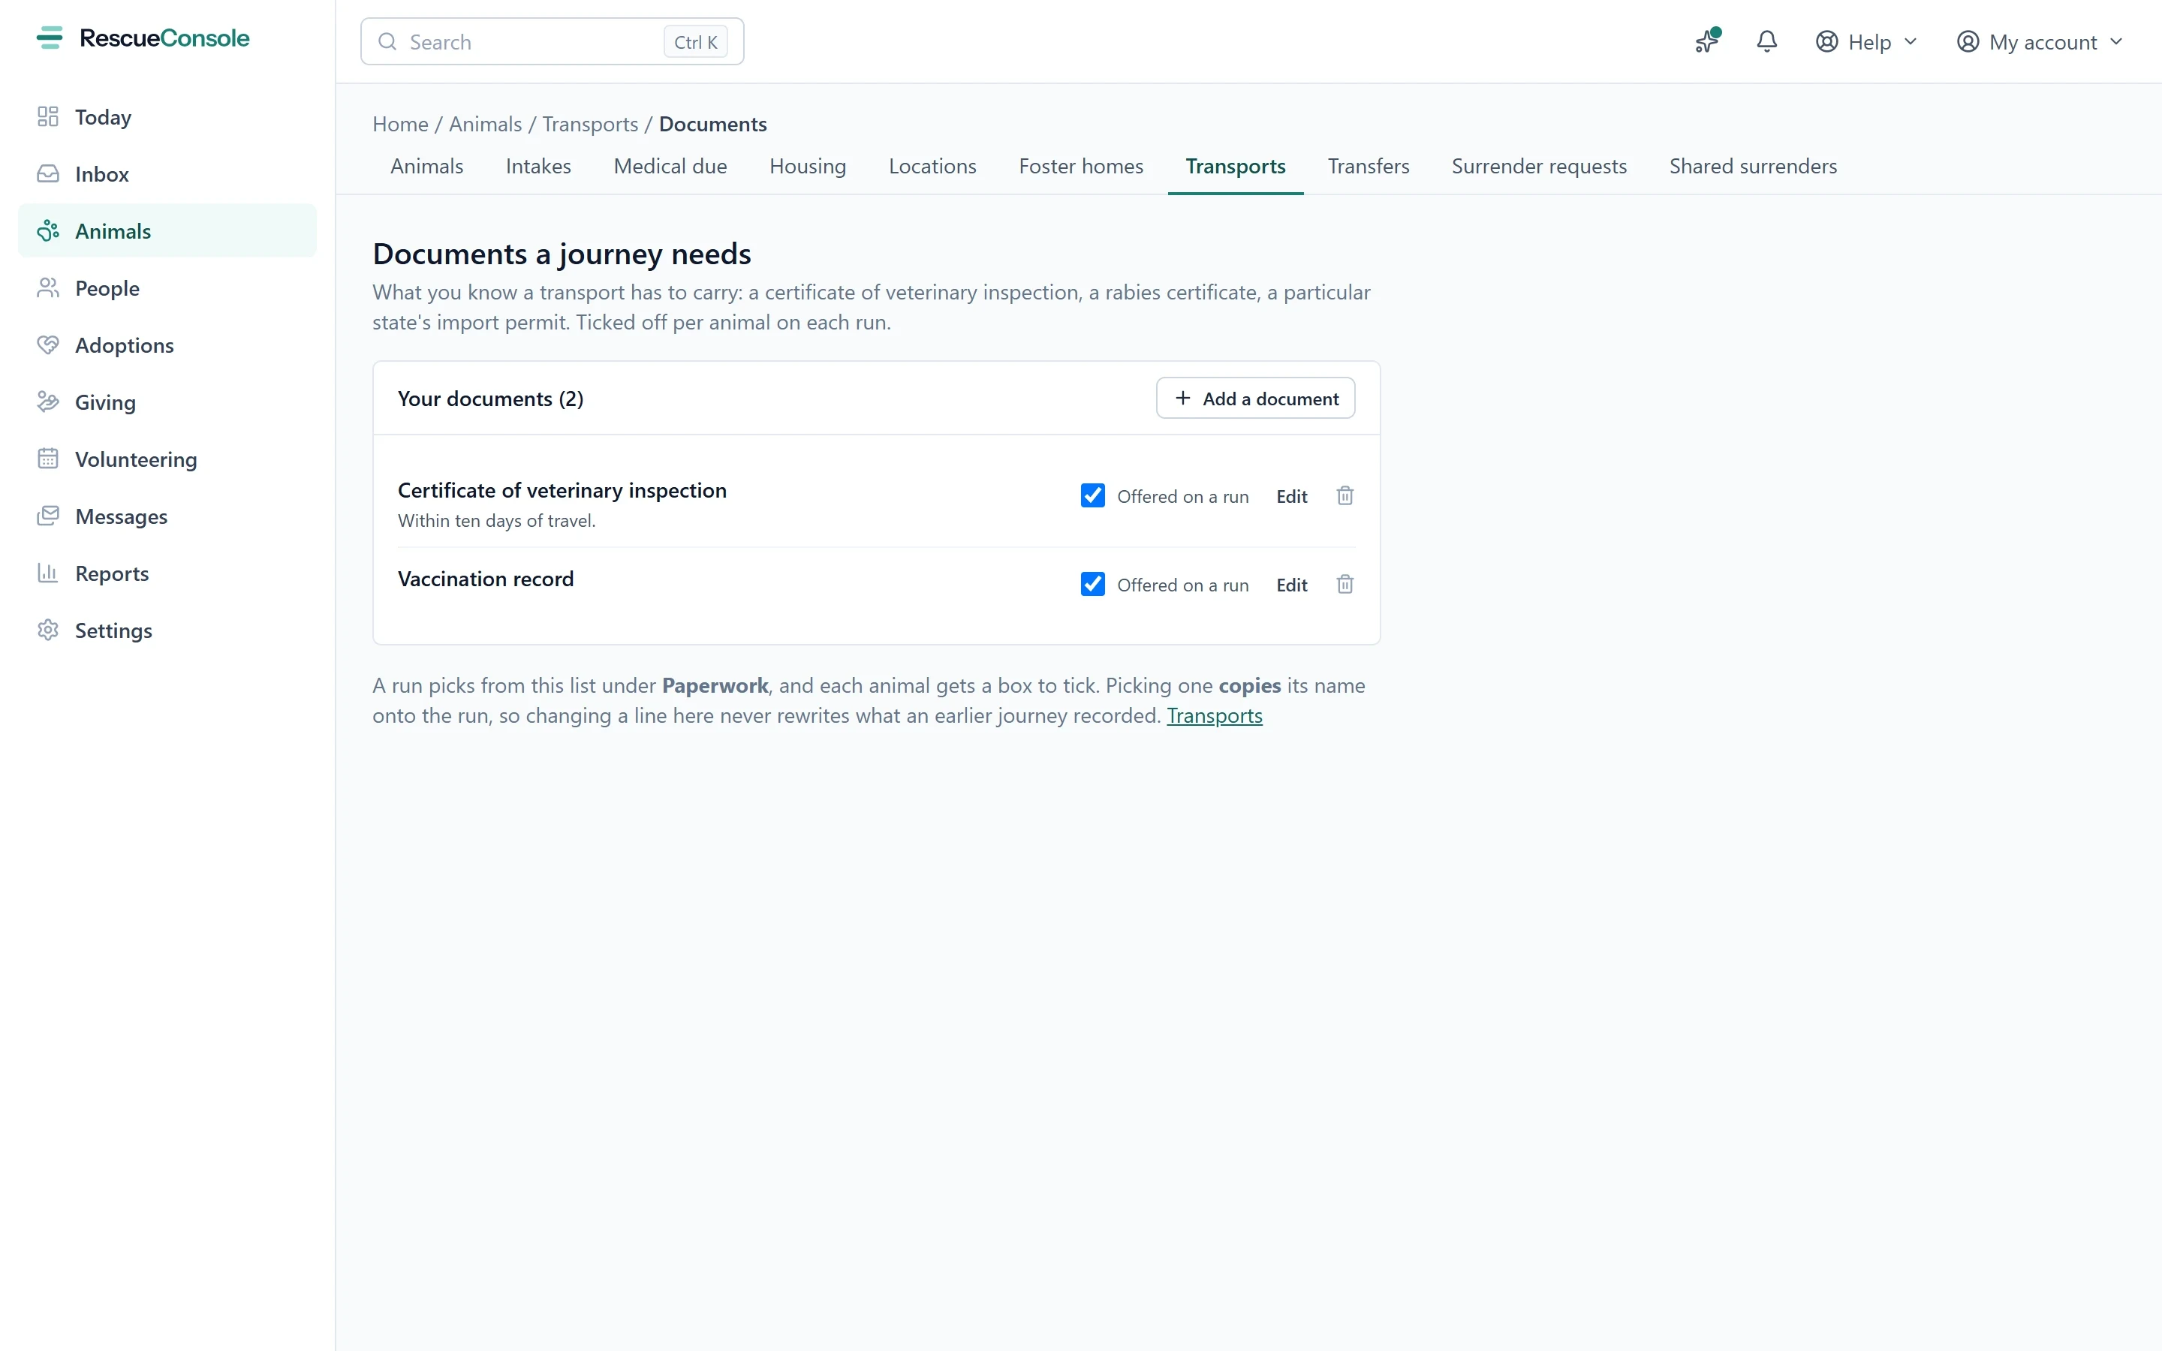Switch to the Foster homes tab
The image size is (2162, 1351).
pyautogui.click(x=1081, y=166)
